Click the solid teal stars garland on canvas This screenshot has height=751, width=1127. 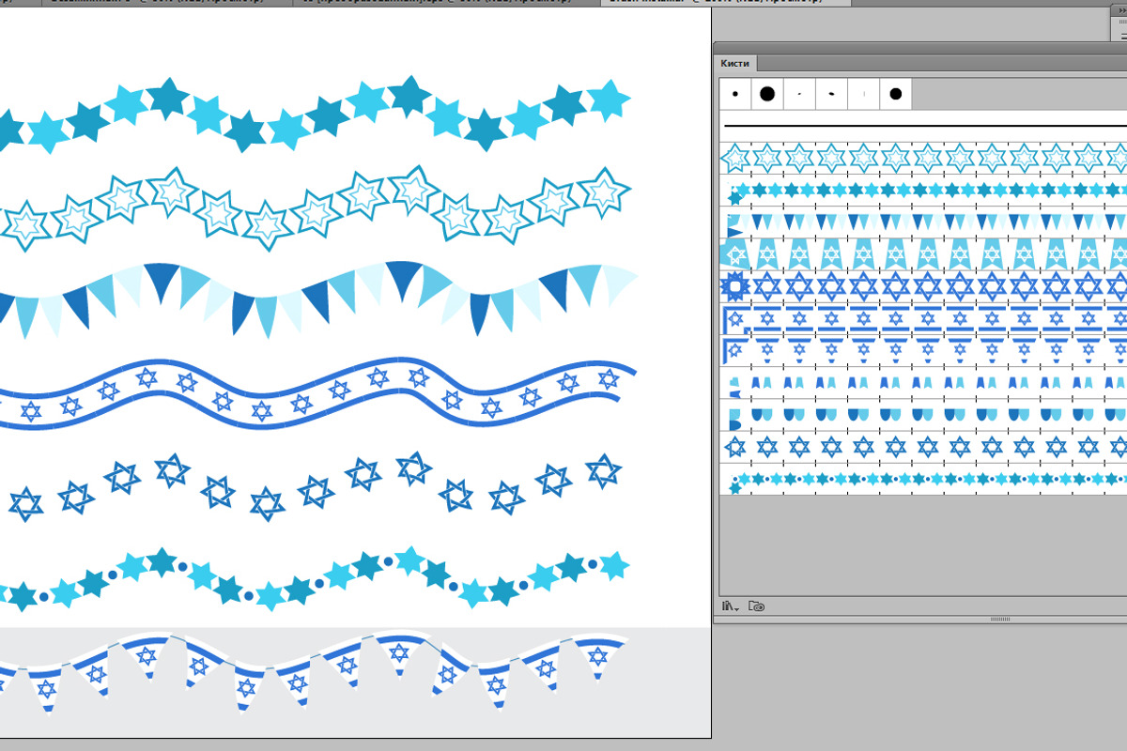(315, 115)
